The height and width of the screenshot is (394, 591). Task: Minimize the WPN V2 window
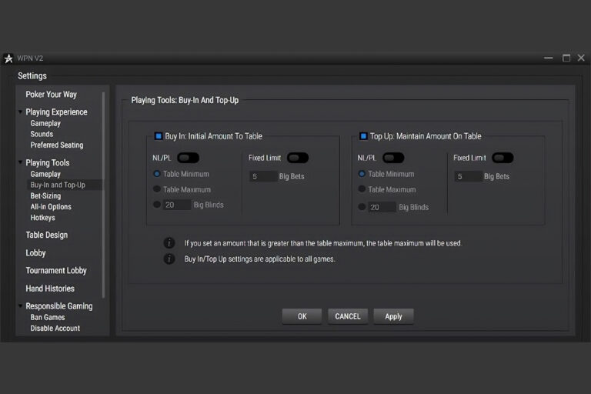pos(549,58)
